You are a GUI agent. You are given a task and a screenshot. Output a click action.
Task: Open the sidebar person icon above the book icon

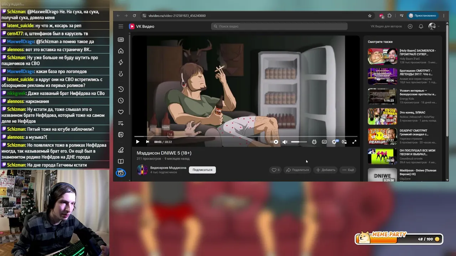(x=121, y=150)
